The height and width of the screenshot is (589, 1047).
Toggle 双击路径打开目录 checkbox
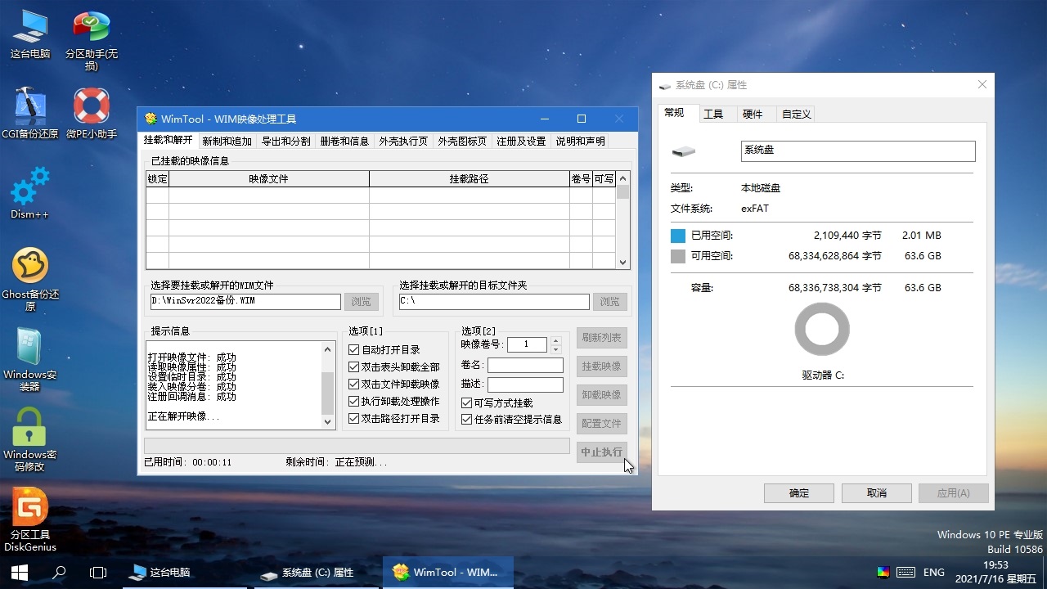click(354, 419)
